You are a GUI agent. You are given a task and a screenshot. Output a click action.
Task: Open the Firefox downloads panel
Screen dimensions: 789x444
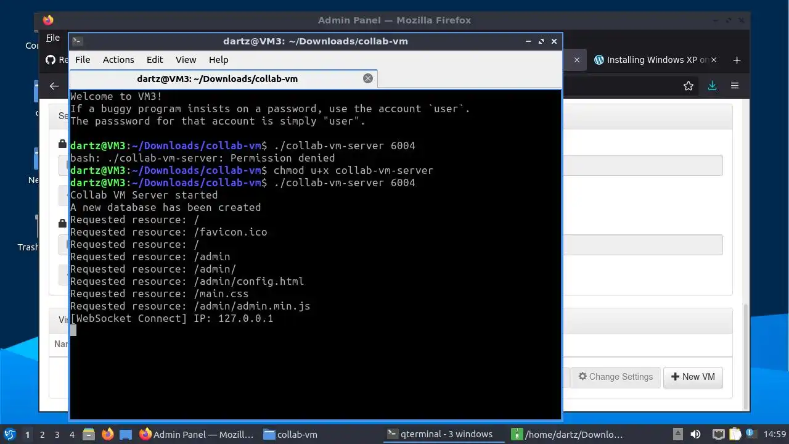coord(712,86)
